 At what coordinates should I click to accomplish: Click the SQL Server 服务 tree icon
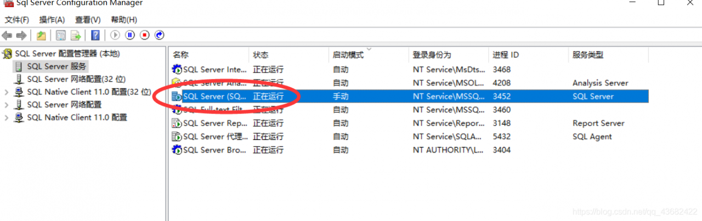pos(19,66)
